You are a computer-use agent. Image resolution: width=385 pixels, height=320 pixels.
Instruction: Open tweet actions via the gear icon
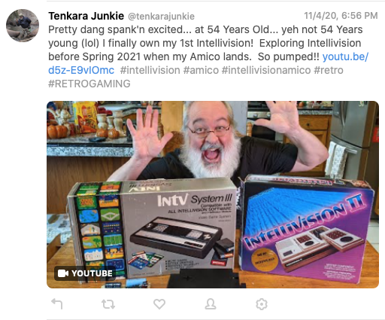[262, 304]
